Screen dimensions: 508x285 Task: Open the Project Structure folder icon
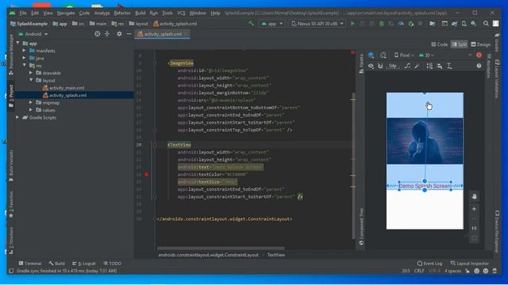coord(432,24)
